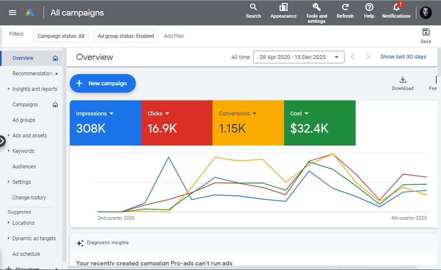Refresh the campaign data

pos(345,11)
